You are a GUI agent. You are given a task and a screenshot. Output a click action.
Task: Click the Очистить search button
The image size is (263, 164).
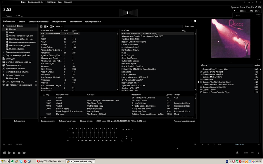[x=189, y=27]
